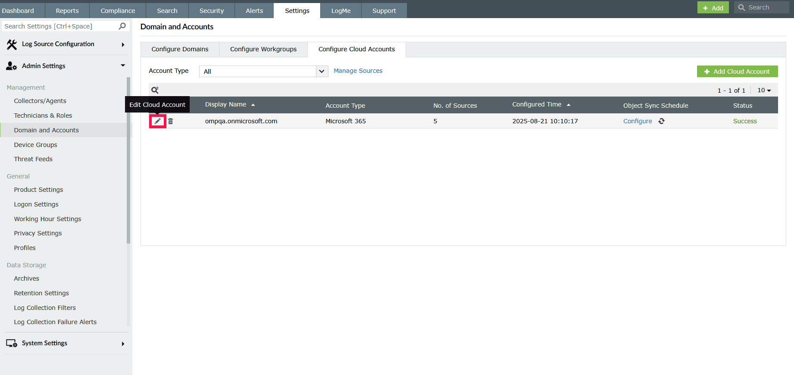Open Profiles in sidebar
The width and height of the screenshot is (794, 375).
pyautogui.click(x=25, y=248)
